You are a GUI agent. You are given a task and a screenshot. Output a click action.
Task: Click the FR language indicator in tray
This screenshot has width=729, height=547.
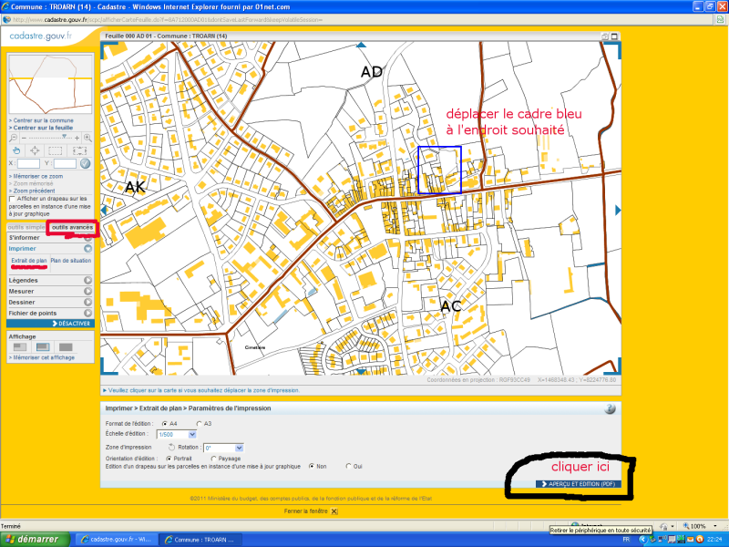[x=626, y=540]
